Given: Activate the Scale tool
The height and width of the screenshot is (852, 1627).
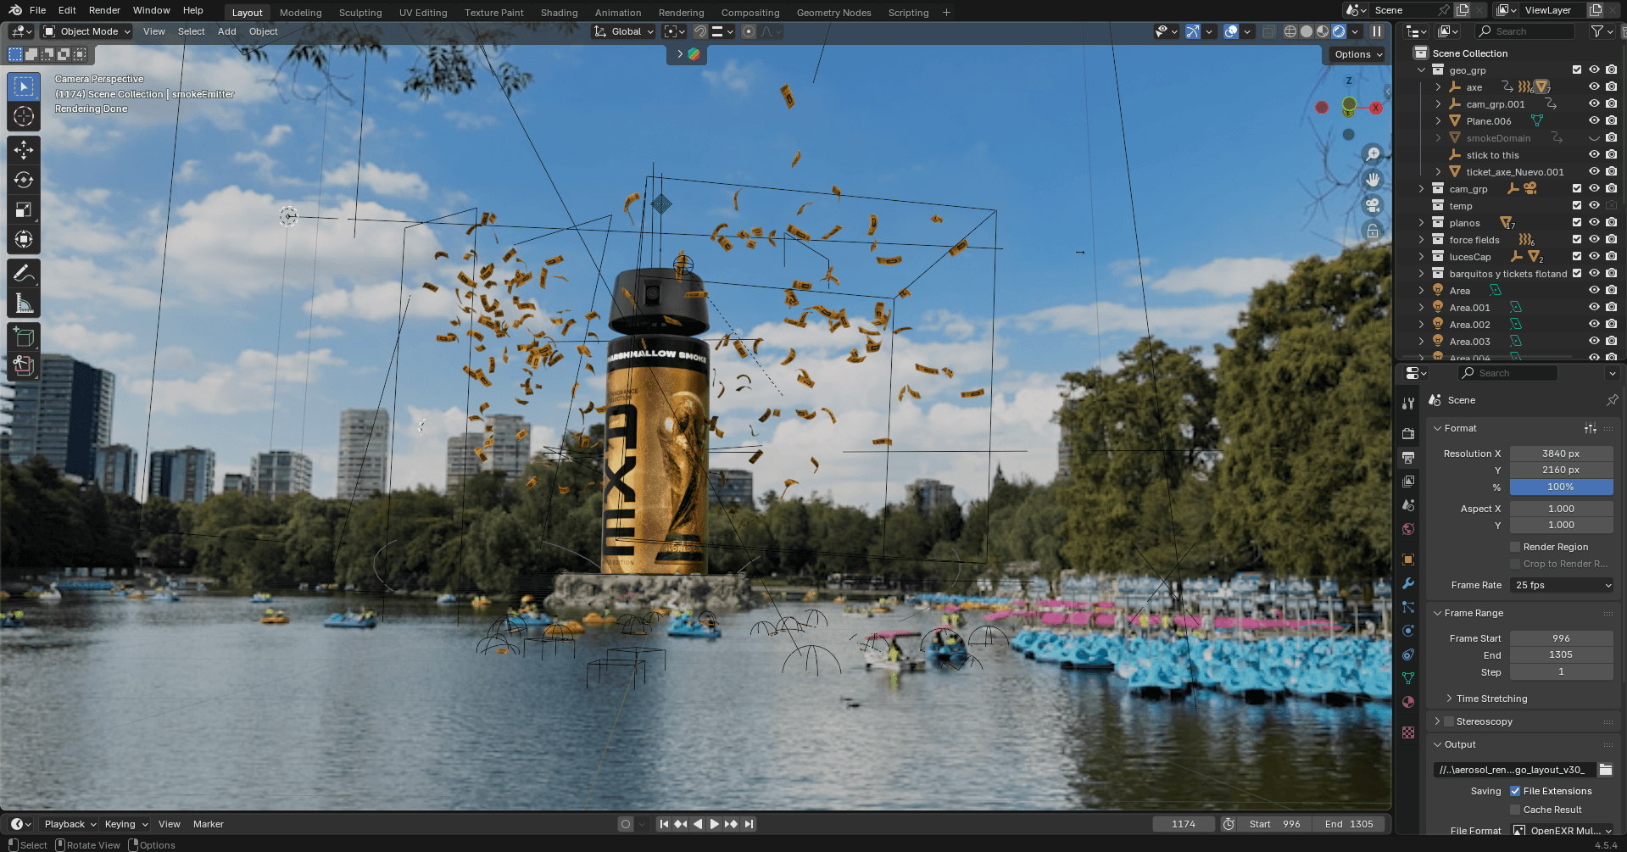Looking at the screenshot, I should point(24,209).
